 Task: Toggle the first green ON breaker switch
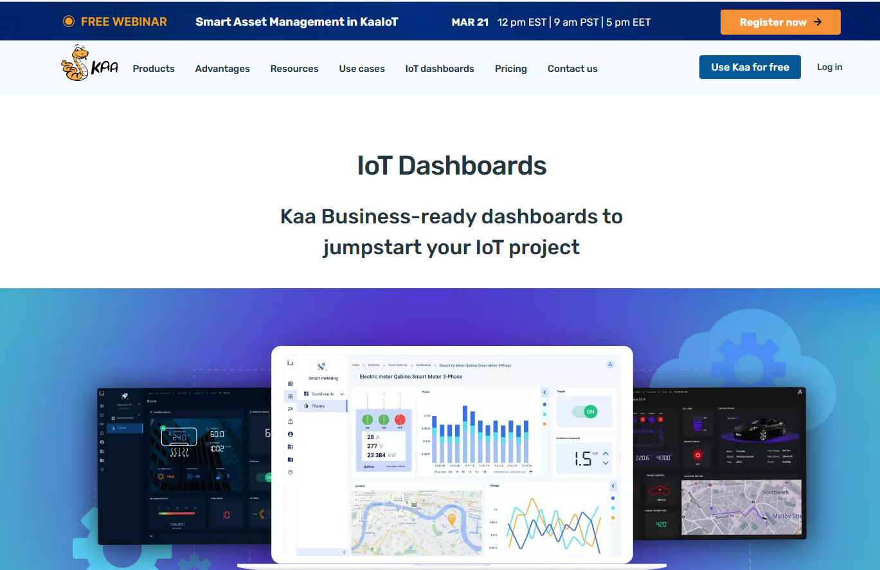(x=368, y=420)
